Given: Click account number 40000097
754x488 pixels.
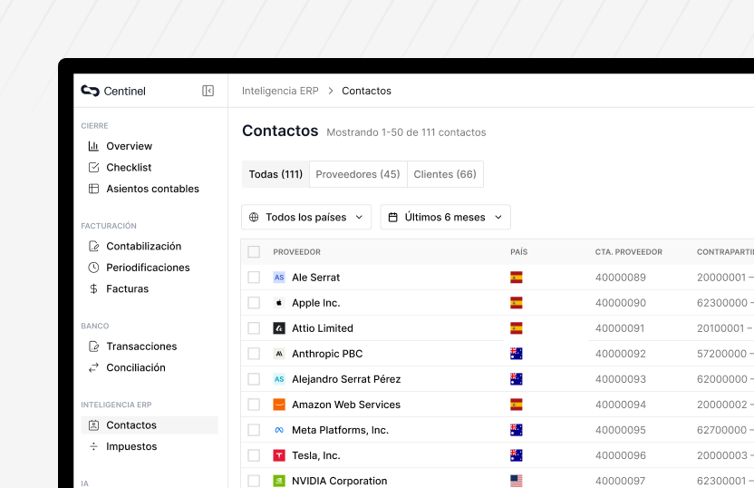Looking at the screenshot, I should 620,481.
